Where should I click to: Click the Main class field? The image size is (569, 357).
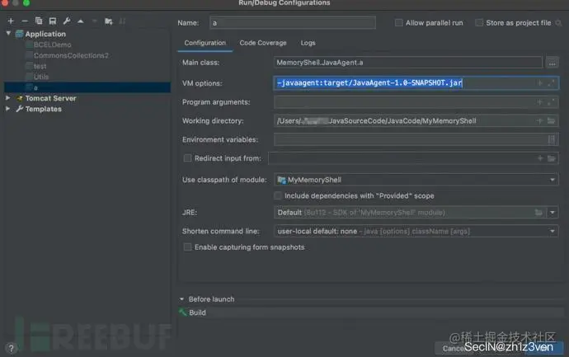click(408, 63)
